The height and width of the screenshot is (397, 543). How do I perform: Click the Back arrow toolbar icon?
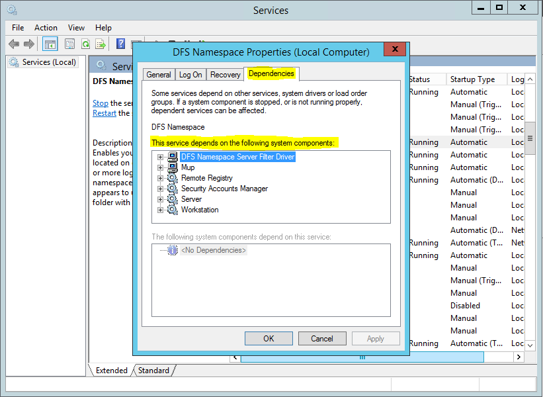14,44
